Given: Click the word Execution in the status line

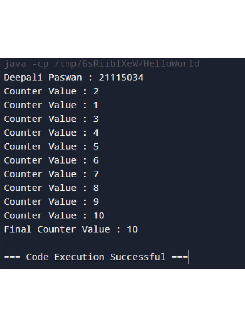Looking at the screenshot, I should 79,257.
